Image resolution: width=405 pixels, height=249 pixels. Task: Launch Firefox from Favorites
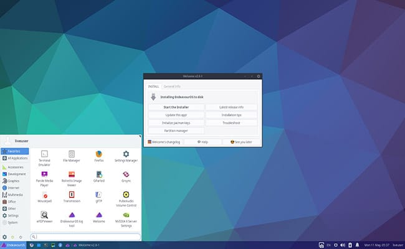98,154
